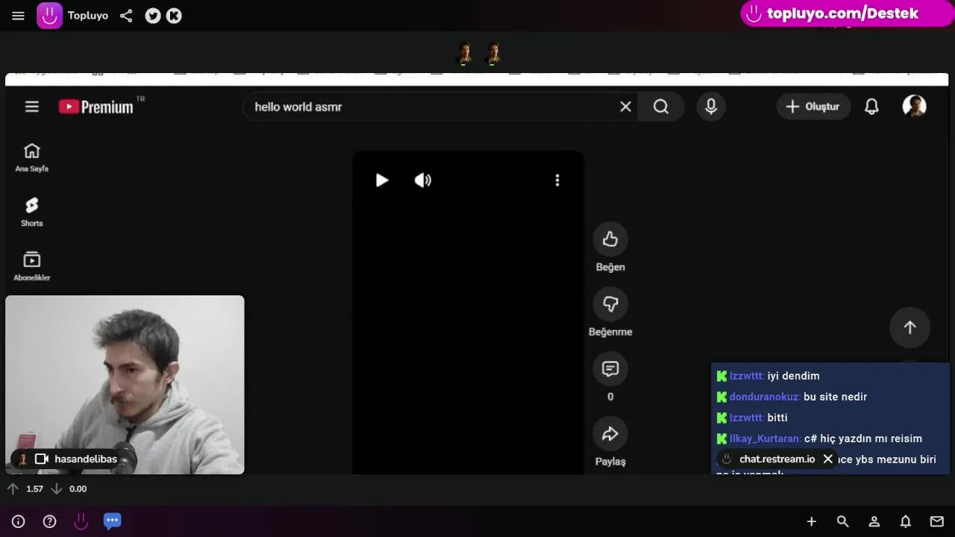Close the chat.restream.io tooltip
The height and width of the screenshot is (537, 955).
pyautogui.click(x=827, y=459)
